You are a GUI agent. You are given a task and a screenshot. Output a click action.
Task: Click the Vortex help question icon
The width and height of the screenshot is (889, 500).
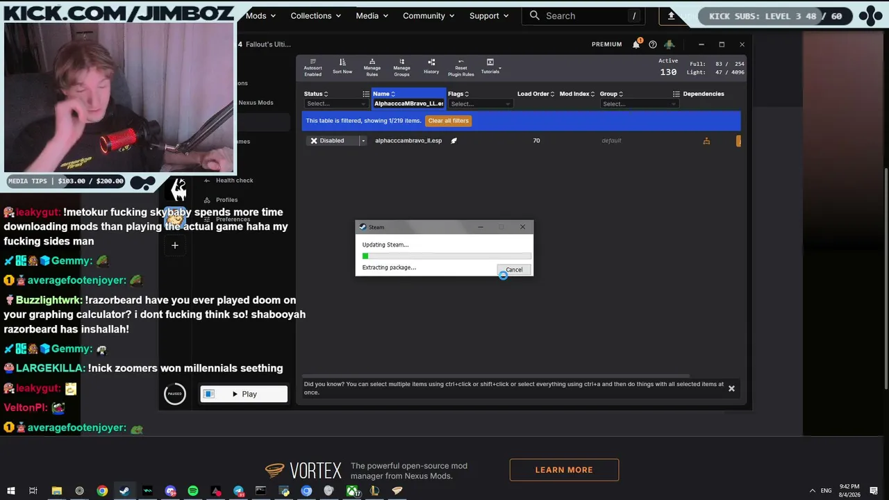point(652,44)
